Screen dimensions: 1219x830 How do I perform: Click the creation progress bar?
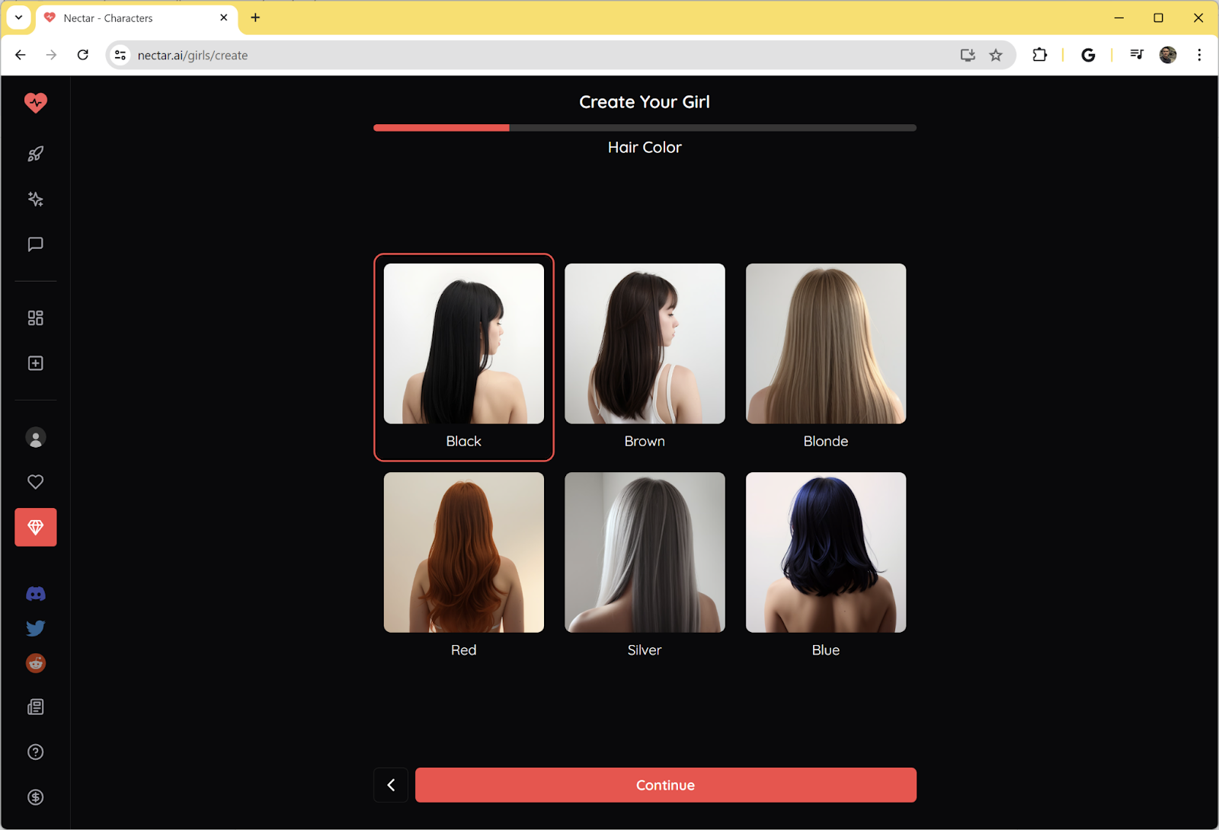tap(645, 128)
